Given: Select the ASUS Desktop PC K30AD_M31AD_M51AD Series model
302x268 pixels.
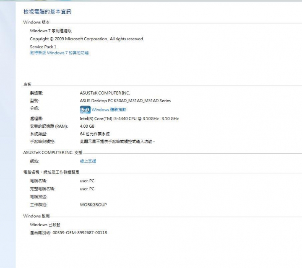Looking at the screenshot, I should pyautogui.click(x=125, y=101).
